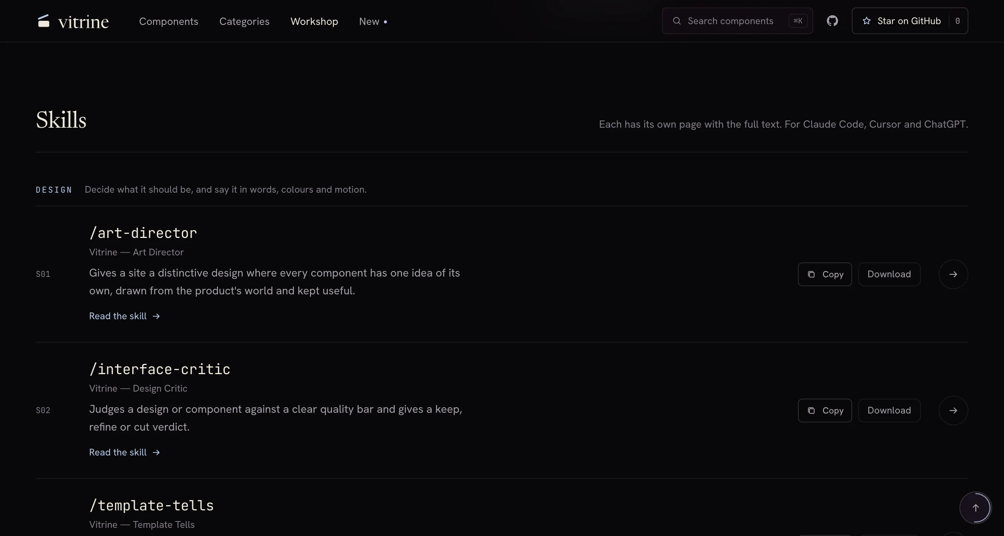Click 'Vitrine — Template Tells' subtitle
Screen dimensions: 1004x536
[141, 525]
